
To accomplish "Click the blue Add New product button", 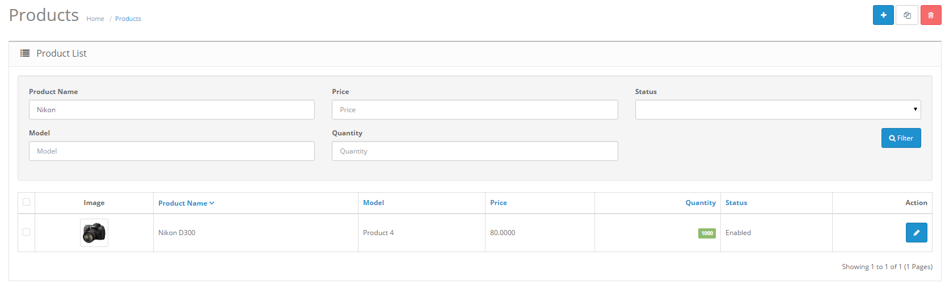I will click(883, 15).
